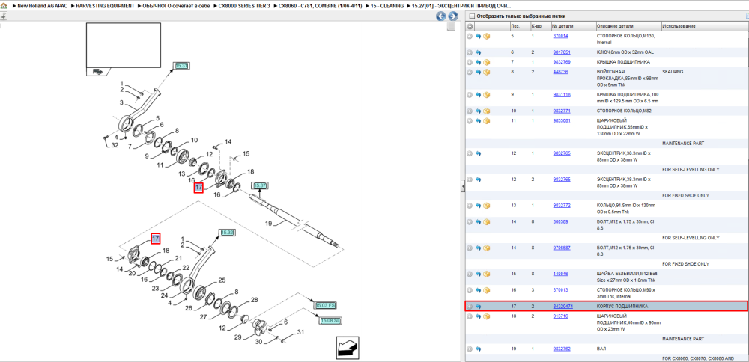Click the pin icon below the home icon
The image size is (749, 362).
(x=3, y=16)
